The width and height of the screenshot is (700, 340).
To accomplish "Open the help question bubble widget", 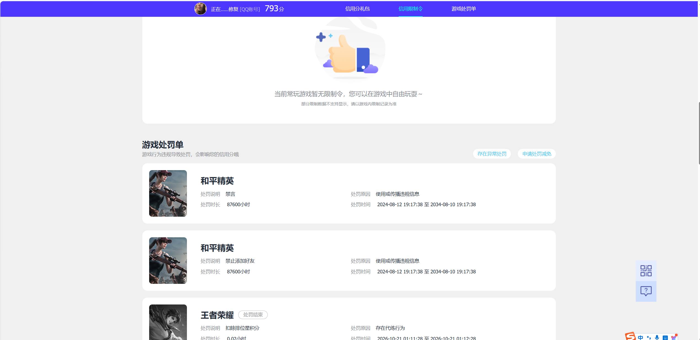I will pyautogui.click(x=646, y=291).
